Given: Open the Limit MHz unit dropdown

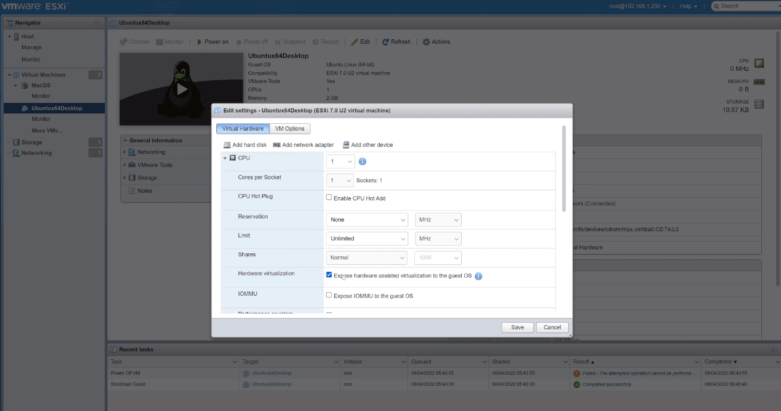Looking at the screenshot, I should (x=438, y=238).
